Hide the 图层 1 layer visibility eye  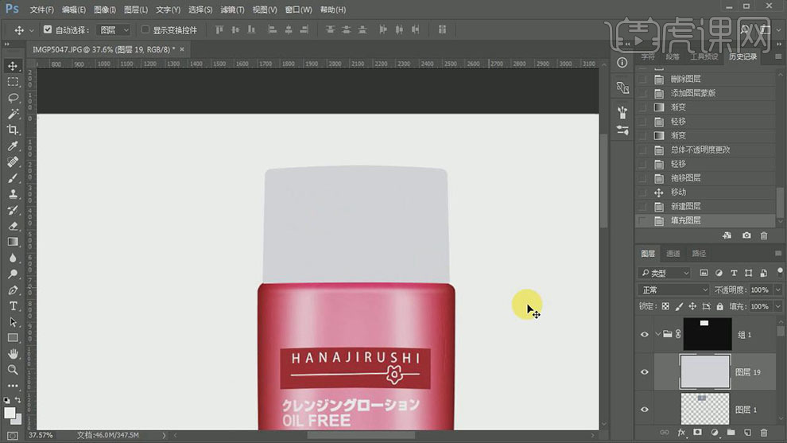[645, 410]
